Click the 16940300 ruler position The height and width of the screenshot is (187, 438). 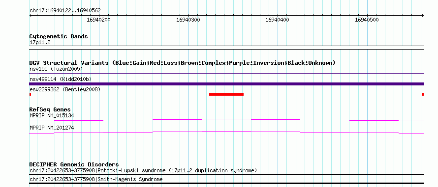(x=188, y=20)
